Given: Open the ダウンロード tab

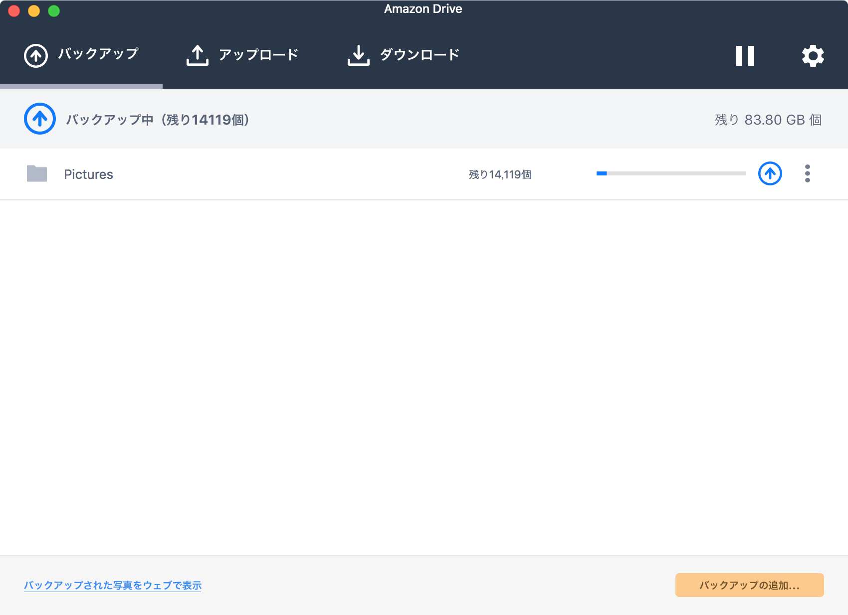Looking at the screenshot, I should click(404, 55).
